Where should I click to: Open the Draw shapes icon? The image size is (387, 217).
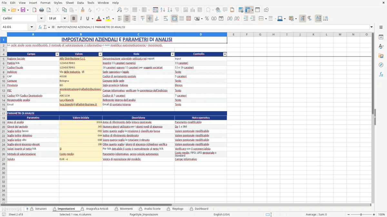pos(266,10)
